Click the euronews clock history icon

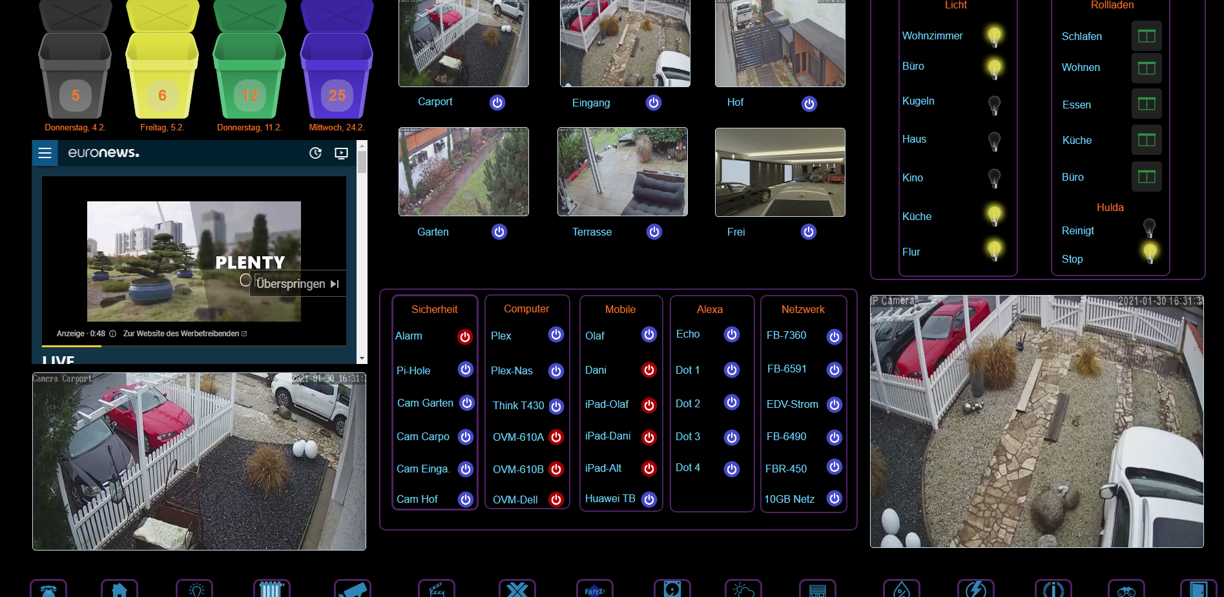click(315, 153)
